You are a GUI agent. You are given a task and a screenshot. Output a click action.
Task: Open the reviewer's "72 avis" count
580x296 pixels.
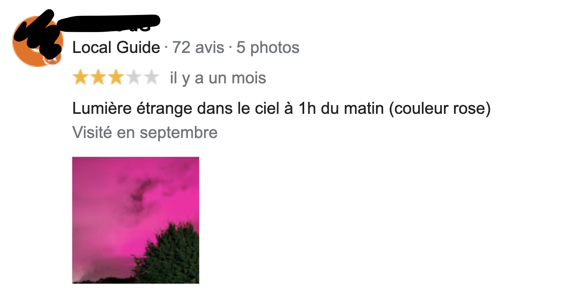click(x=198, y=48)
